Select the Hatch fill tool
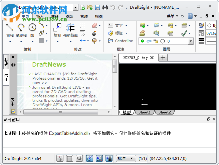Image resolution: width=219 pixels, height=165 pixels. click(41, 41)
